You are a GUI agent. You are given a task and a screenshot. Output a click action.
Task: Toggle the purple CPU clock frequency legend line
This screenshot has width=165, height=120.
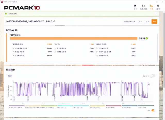17,106
